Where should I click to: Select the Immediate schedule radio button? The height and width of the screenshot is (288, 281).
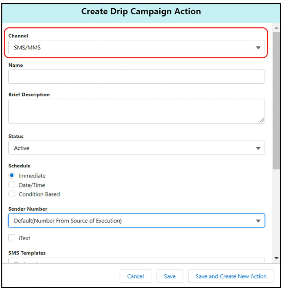pos(12,176)
